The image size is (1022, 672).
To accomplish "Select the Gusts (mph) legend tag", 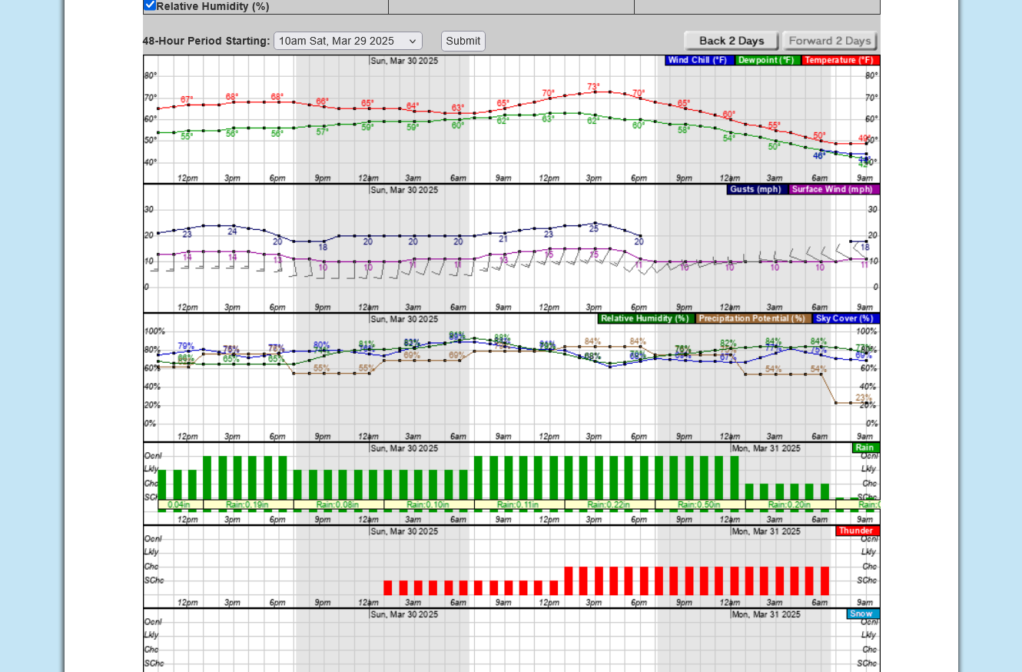I will 756,189.
